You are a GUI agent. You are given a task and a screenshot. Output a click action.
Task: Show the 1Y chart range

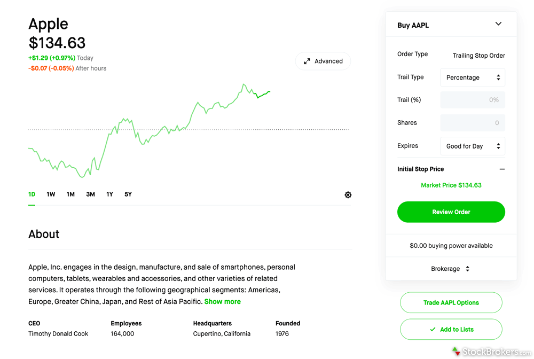[109, 194]
